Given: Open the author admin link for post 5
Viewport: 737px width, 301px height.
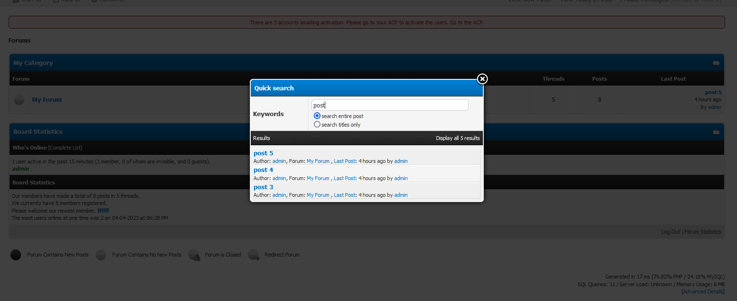Looking at the screenshot, I should pos(279,161).
